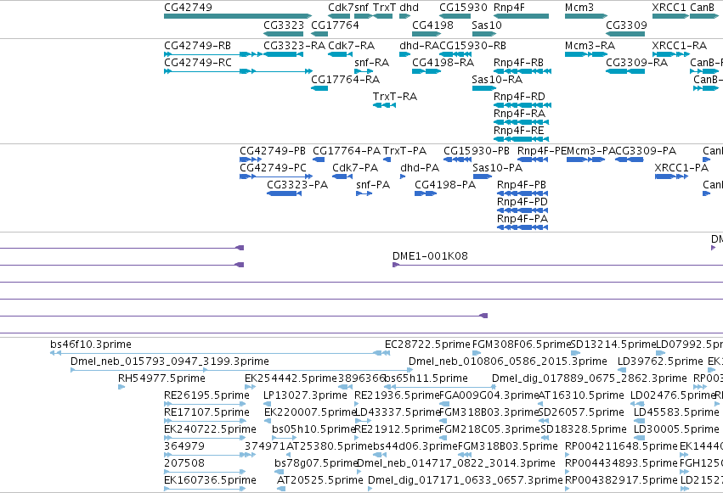Click the Rnp4F-RB transcript label

coord(518,63)
